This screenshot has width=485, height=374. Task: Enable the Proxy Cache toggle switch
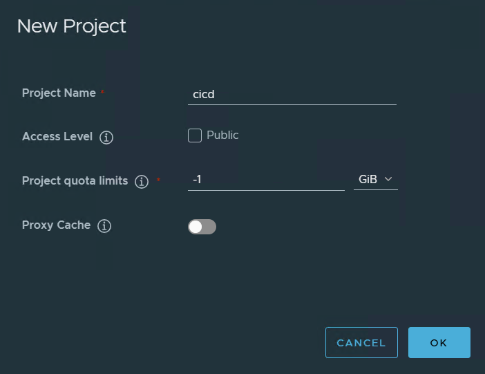point(202,227)
